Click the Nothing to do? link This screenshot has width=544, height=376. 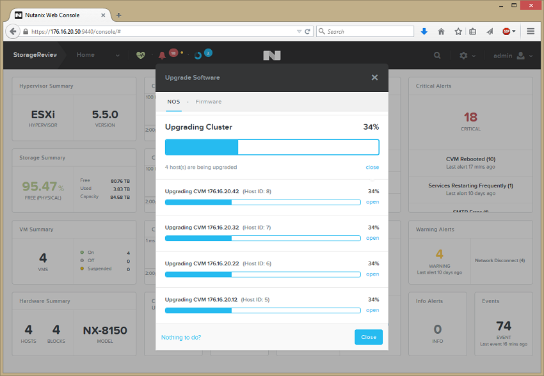181,337
